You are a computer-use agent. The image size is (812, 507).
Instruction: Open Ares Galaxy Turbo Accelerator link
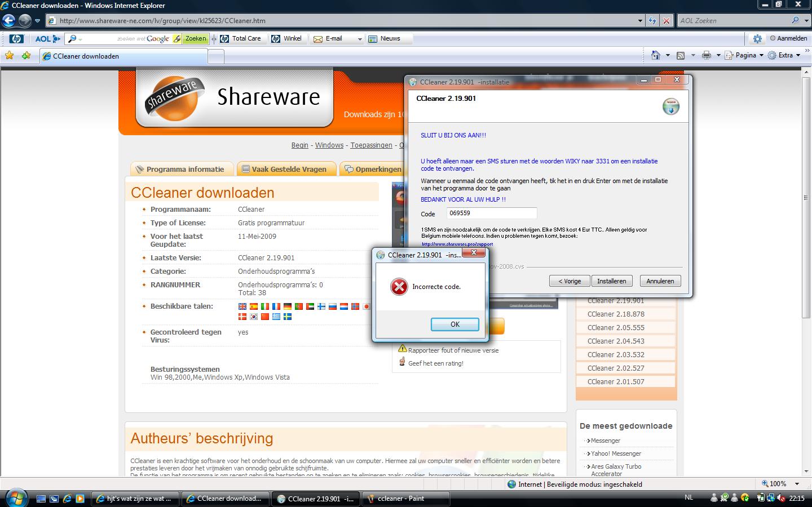coord(616,470)
